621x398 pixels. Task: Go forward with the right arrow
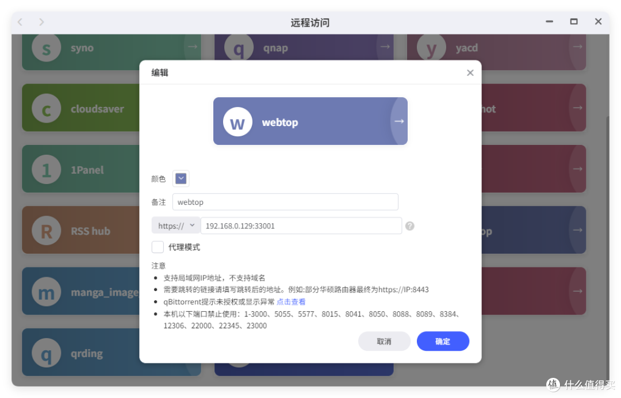[41, 22]
